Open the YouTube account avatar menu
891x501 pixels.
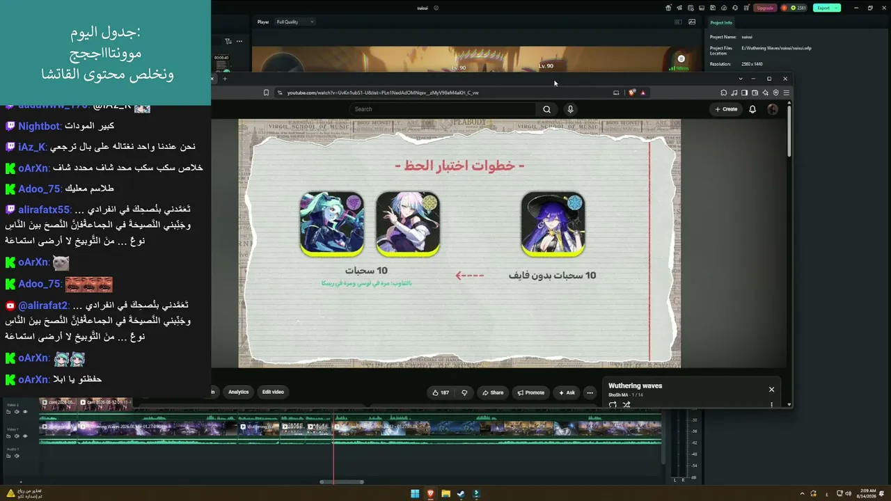tap(772, 109)
